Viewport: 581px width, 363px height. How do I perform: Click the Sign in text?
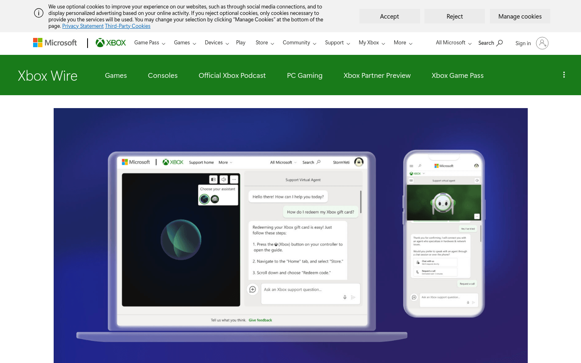tap(523, 43)
